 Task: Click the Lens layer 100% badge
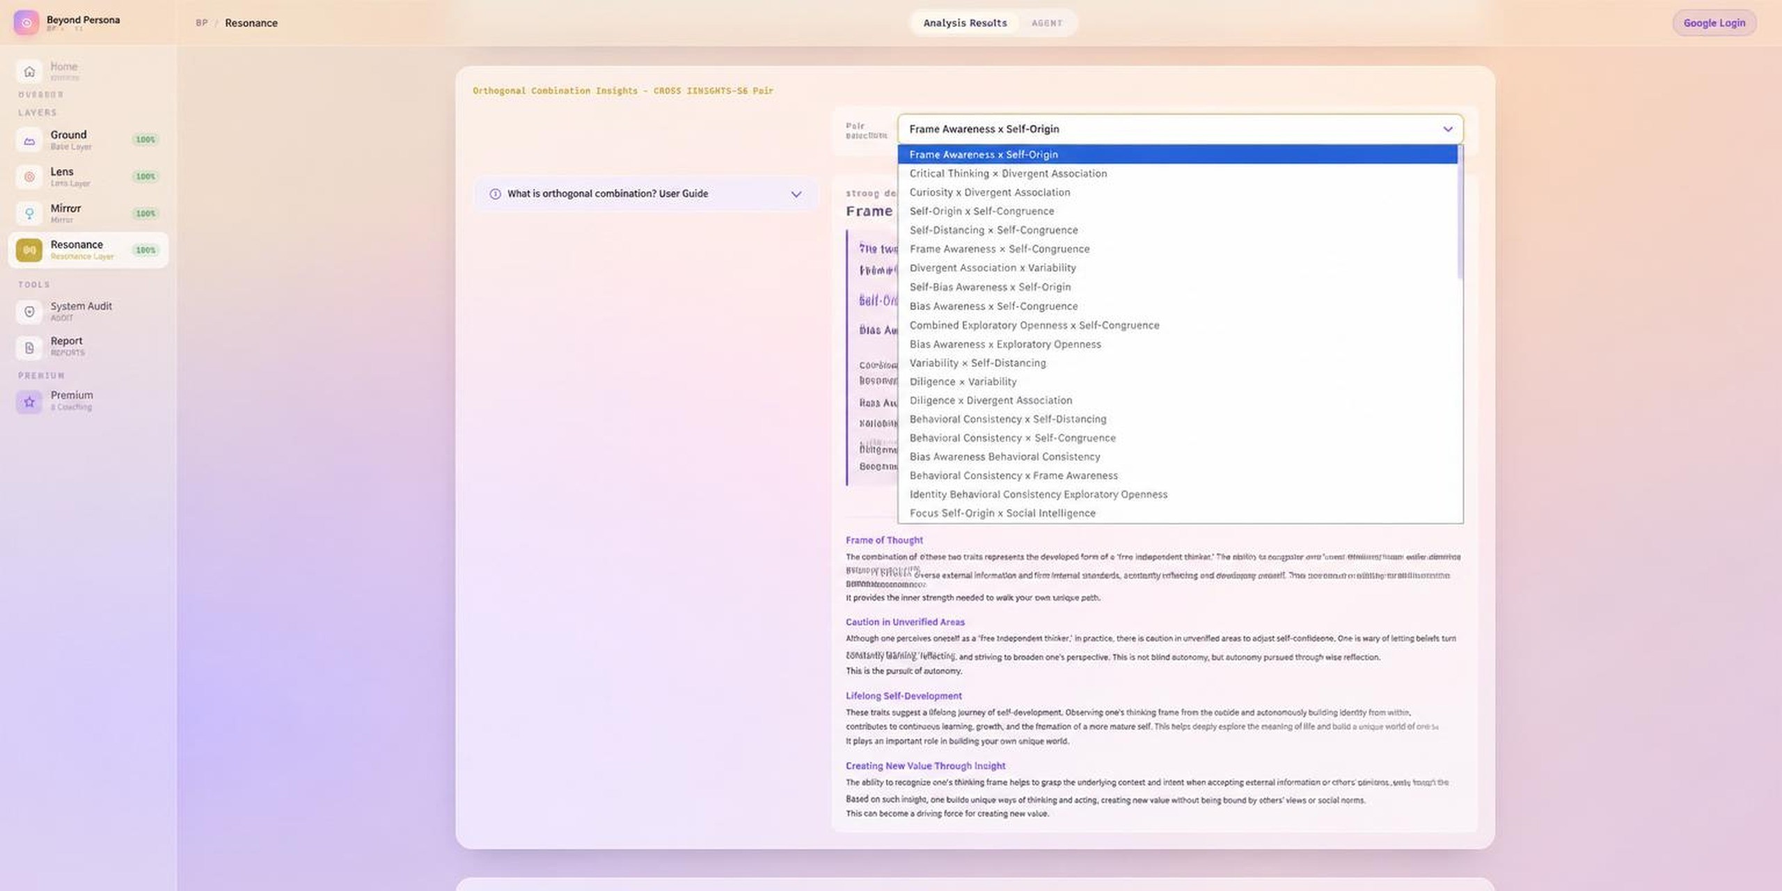click(145, 177)
